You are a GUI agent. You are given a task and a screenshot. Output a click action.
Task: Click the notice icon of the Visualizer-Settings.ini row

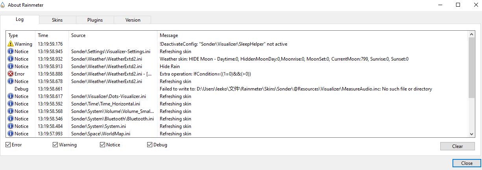pyautogui.click(x=11, y=51)
